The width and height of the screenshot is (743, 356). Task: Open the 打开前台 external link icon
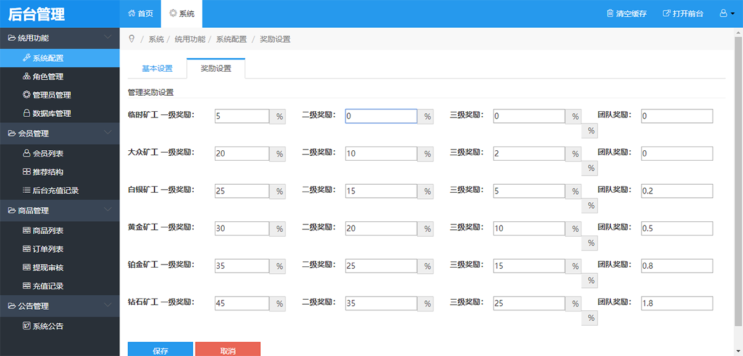pyautogui.click(x=666, y=14)
